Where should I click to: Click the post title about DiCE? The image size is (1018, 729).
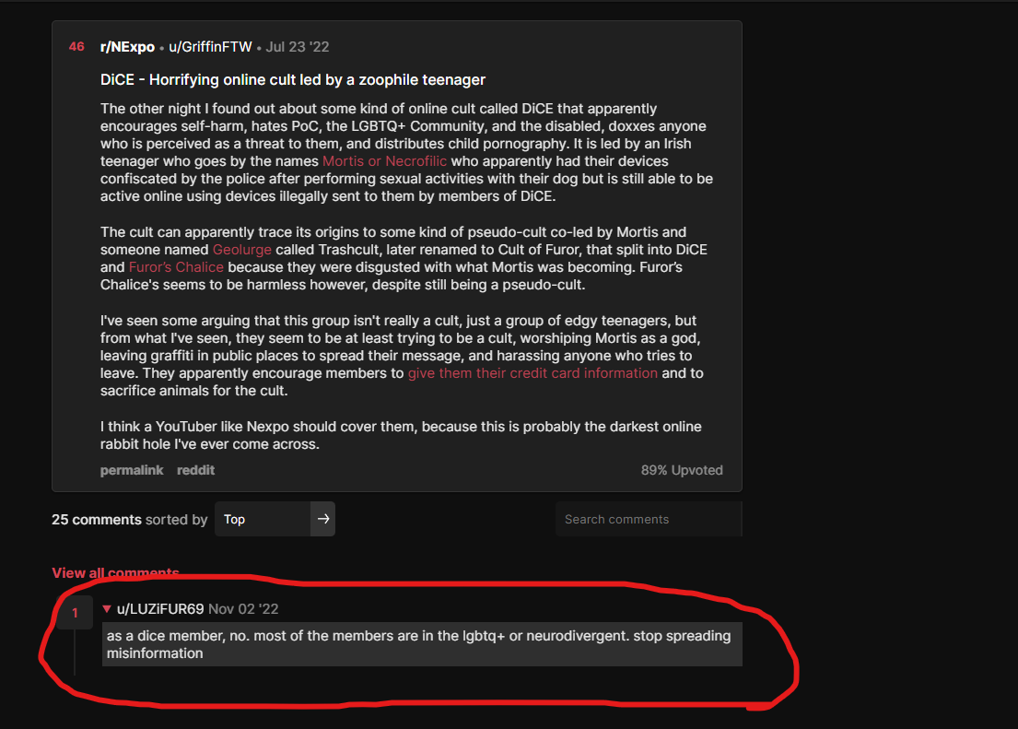pos(293,79)
